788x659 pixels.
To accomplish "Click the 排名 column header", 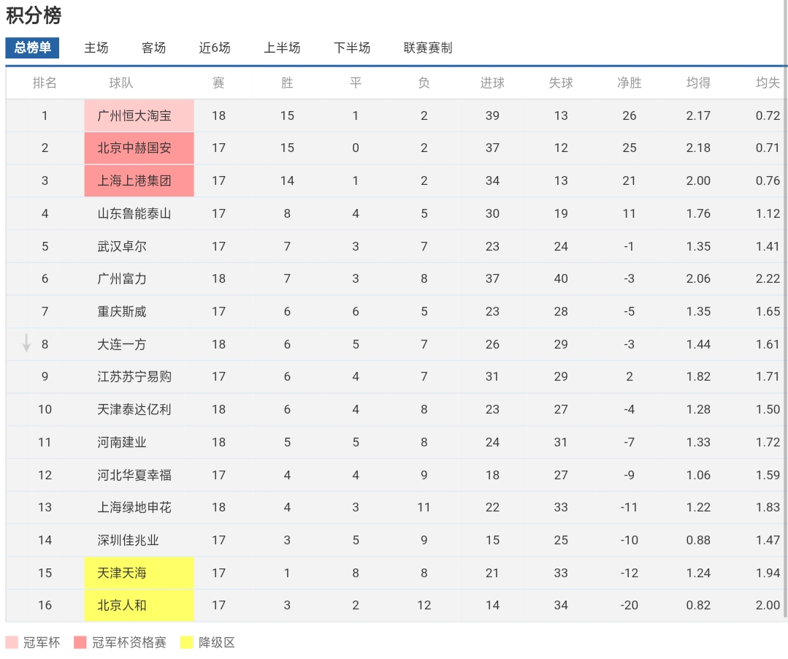I will click(45, 83).
